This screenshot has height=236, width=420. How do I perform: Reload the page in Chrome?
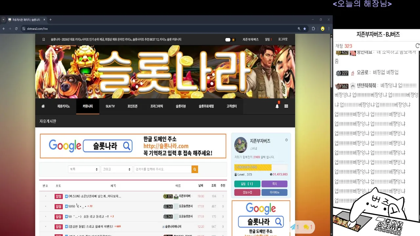[x=16, y=29]
